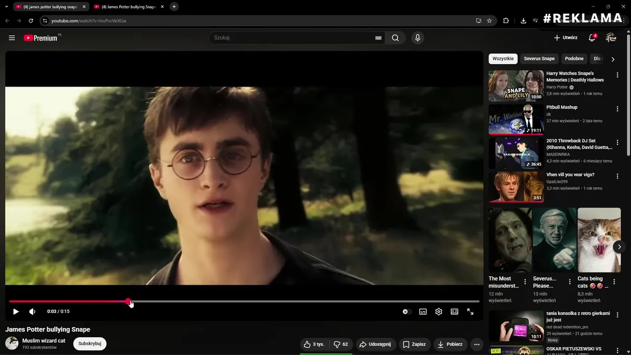Dislike the video with 62 button

(x=341, y=344)
